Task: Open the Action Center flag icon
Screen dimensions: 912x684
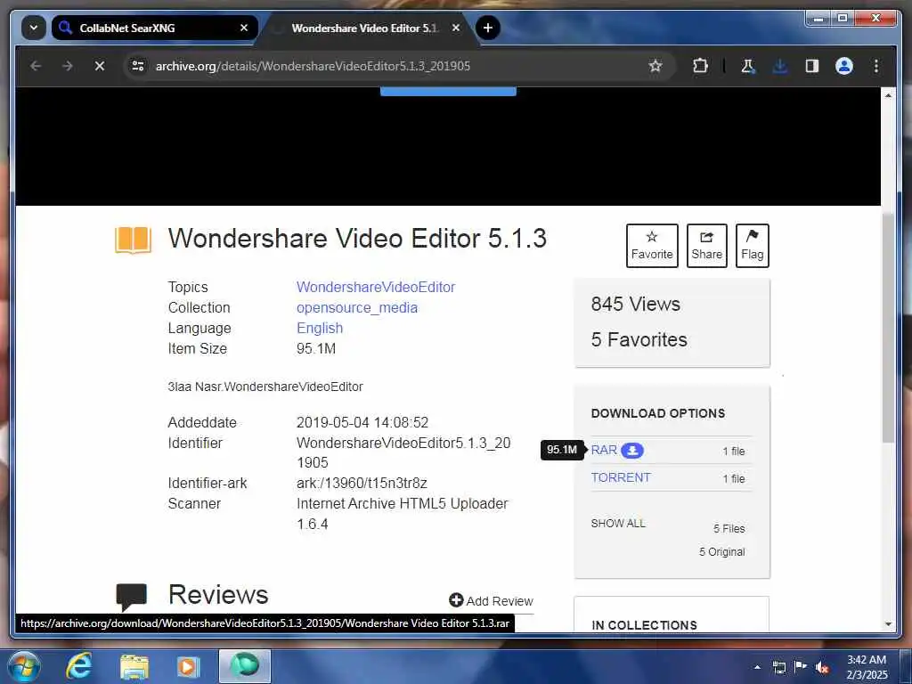Action: [801, 667]
